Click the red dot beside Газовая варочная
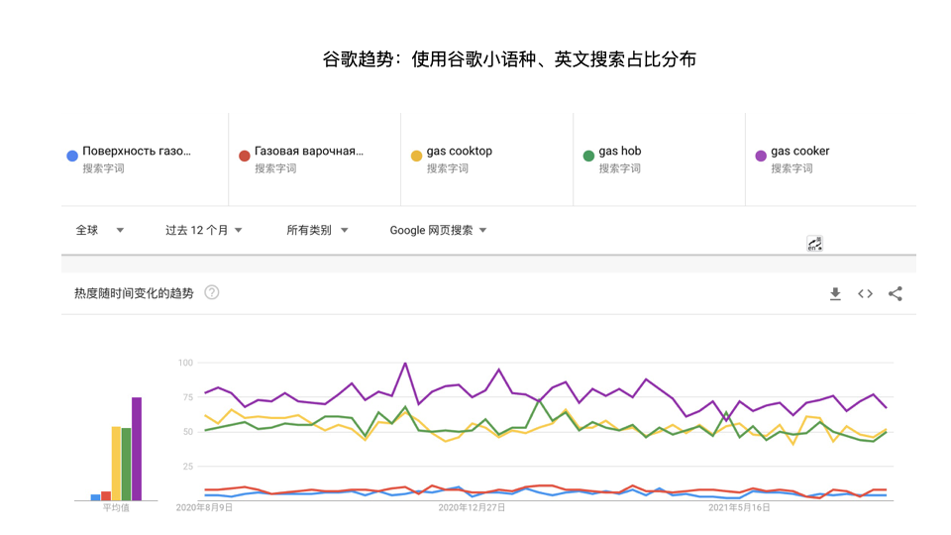 point(245,156)
